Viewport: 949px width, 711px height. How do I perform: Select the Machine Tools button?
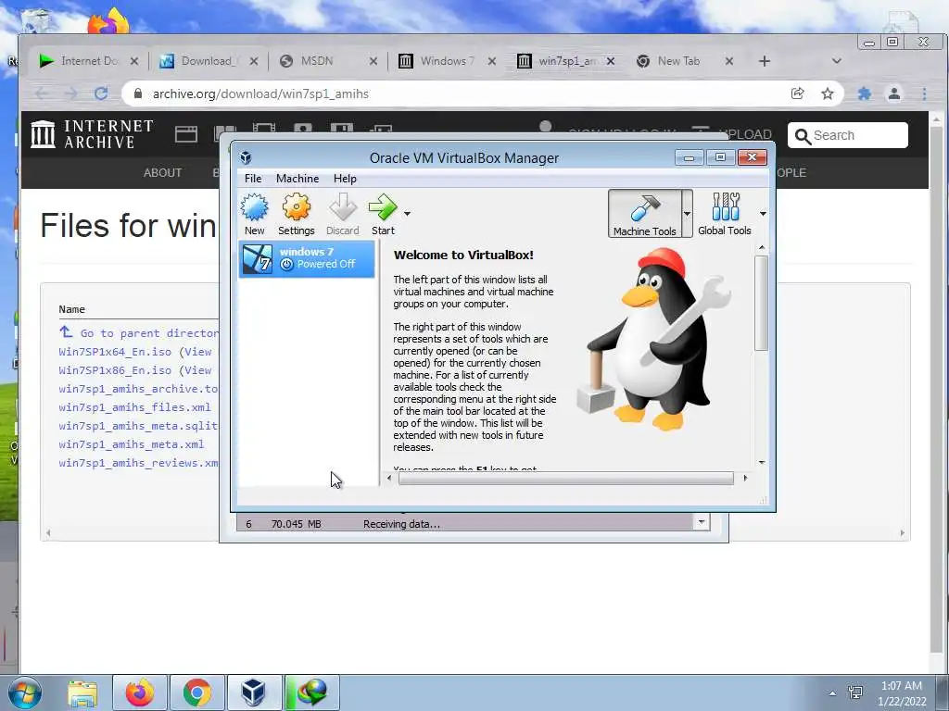(x=645, y=214)
